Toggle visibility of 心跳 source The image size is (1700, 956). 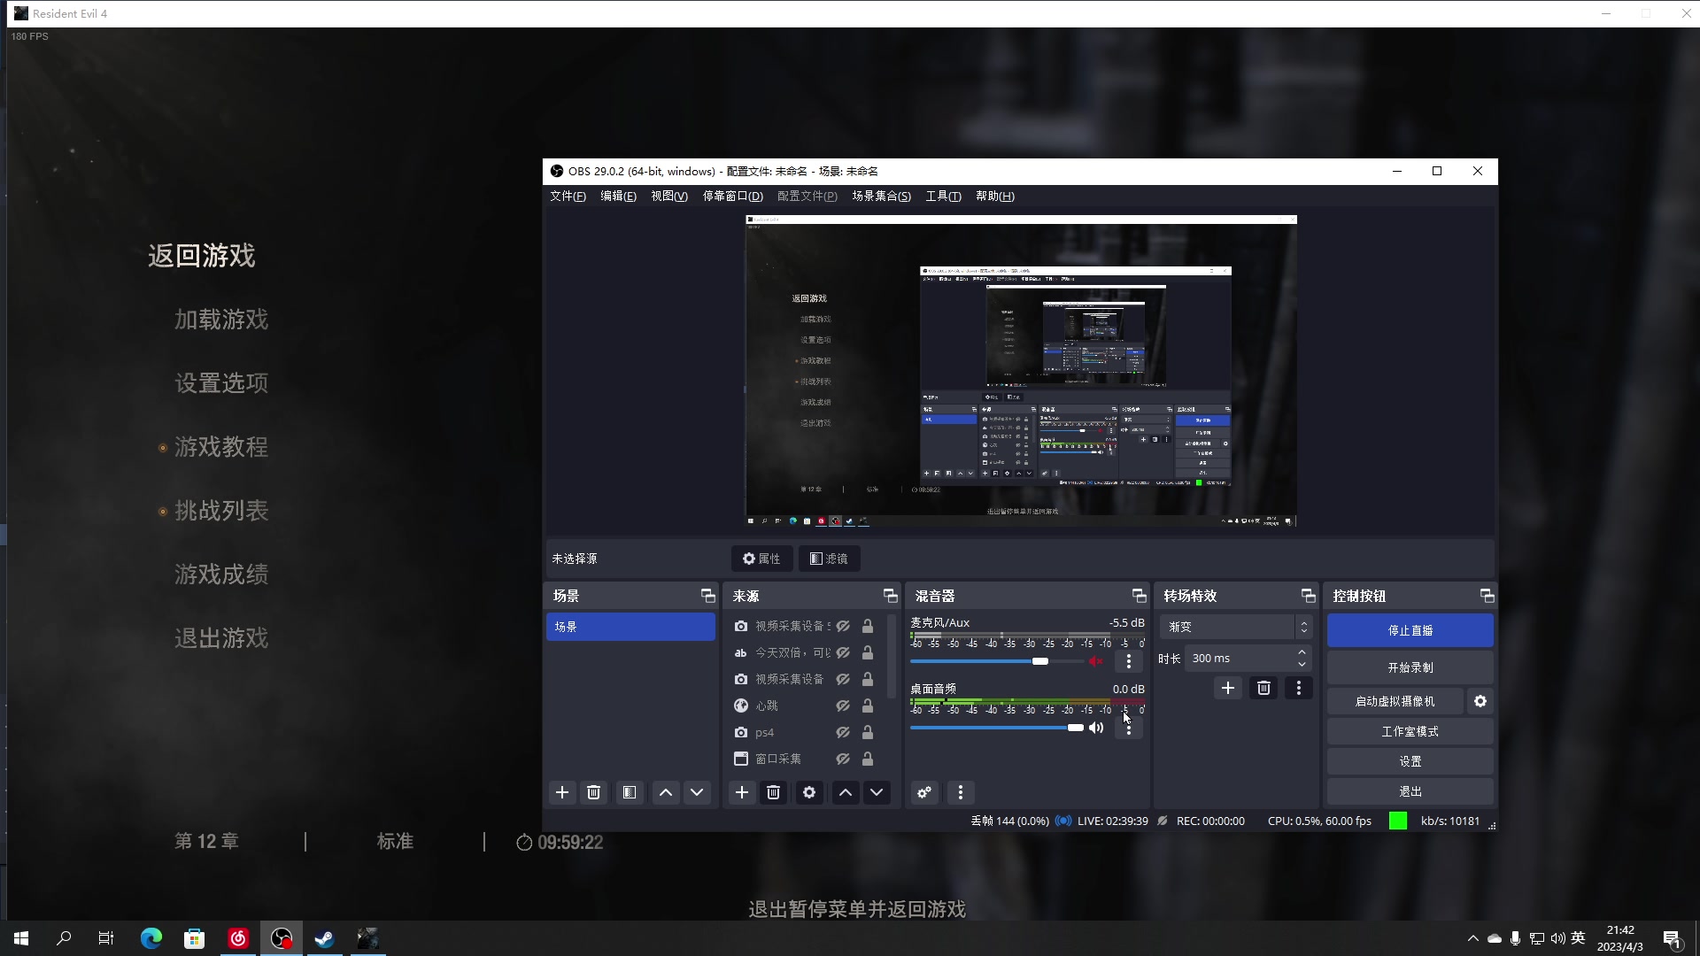(x=843, y=705)
